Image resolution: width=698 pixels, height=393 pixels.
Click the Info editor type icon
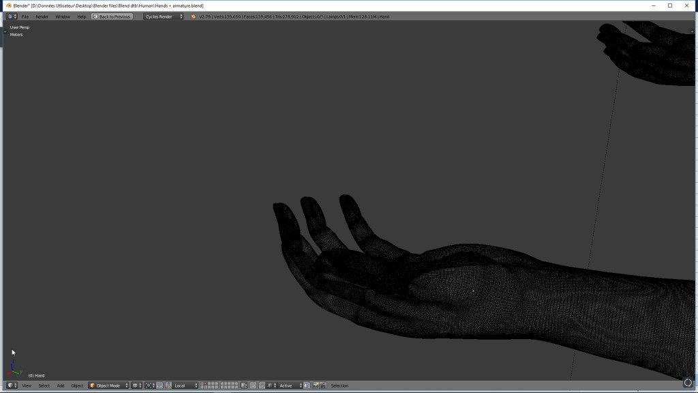[11, 16]
